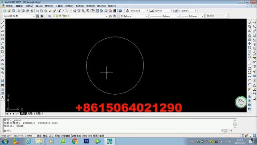This screenshot has width=257, height=145.
Task: Toggle DYN dynamic input
Action: click(x=90, y=136)
